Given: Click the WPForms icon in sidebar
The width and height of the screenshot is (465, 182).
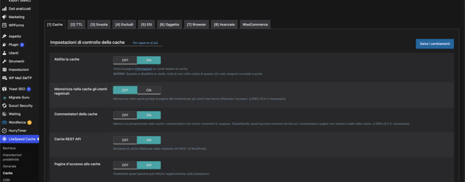Looking at the screenshot, I should tap(4, 25).
